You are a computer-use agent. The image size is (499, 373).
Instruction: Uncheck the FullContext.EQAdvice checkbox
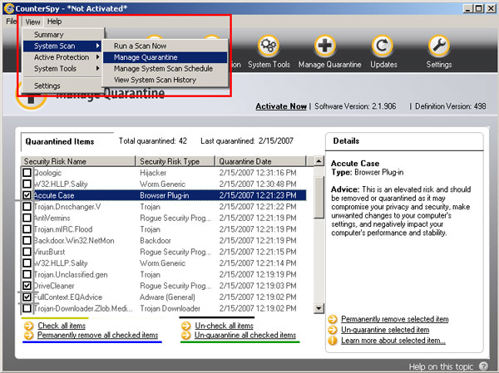click(x=27, y=297)
